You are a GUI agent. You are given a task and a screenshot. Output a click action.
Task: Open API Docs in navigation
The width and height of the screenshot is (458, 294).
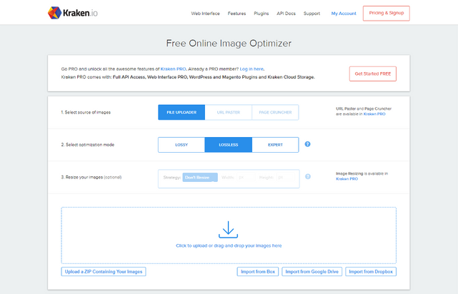(x=286, y=14)
